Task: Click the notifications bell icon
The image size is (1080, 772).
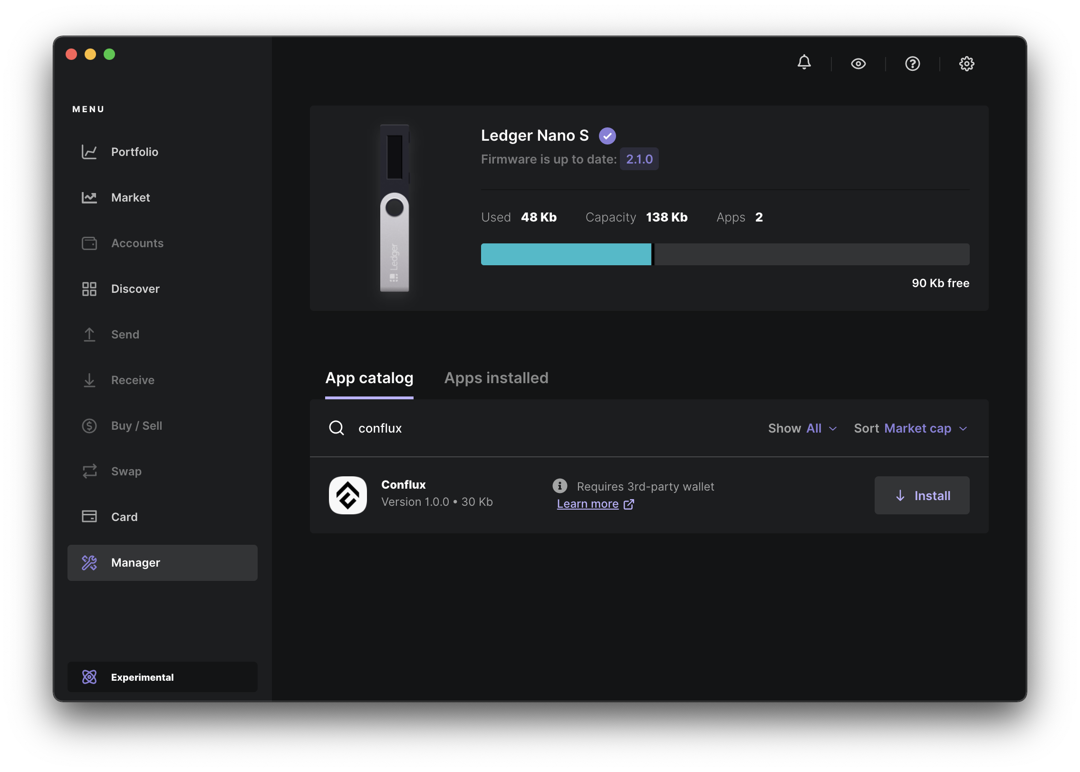Action: pyautogui.click(x=804, y=63)
